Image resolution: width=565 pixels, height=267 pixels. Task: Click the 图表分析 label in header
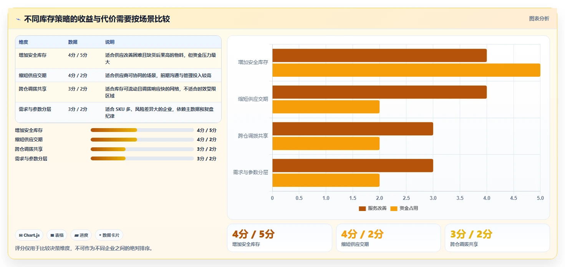coord(539,18)
